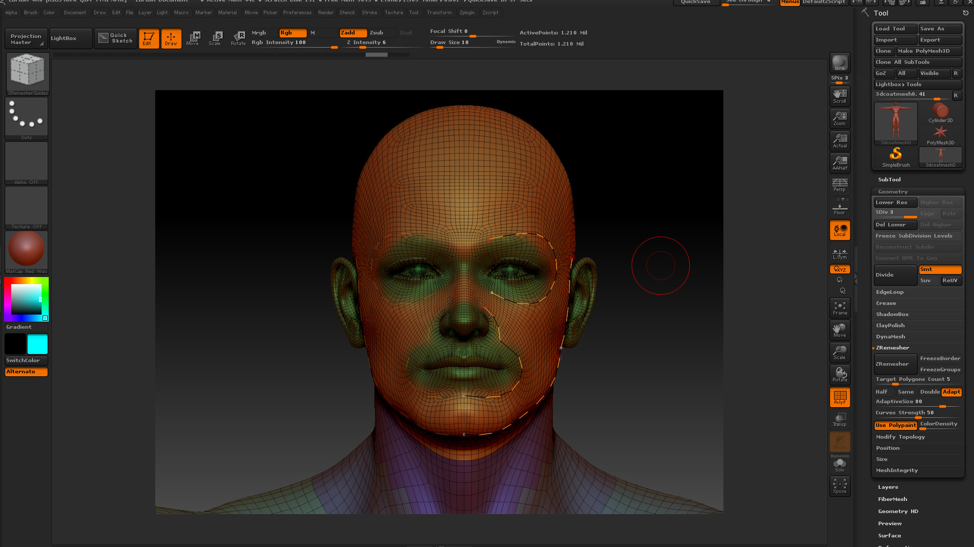Toggle PolyF wireframe display icon
The image size is (974, 547).
pyautogui.click(x=840, y=397)
